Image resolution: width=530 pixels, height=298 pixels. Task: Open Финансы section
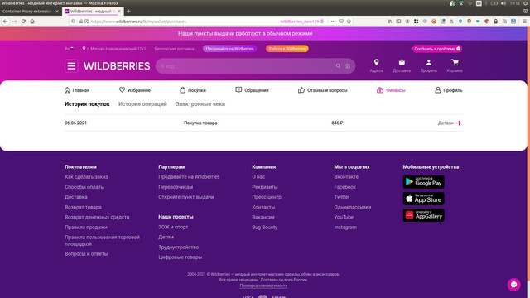[x=391, y=90]
